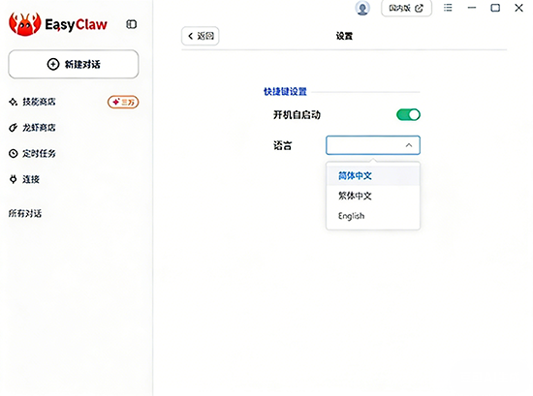The width and height of the screenshot is (533, 396).
Task: Click the 语言 label
Action: (283, 145)
